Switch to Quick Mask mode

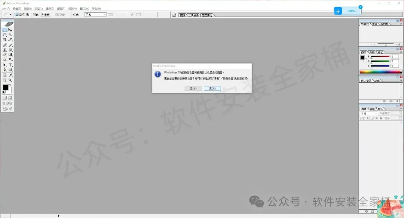point(10,98)
